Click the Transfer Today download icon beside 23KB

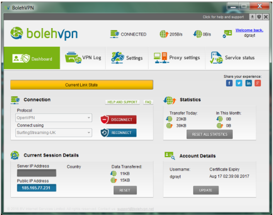coord(169,119)
